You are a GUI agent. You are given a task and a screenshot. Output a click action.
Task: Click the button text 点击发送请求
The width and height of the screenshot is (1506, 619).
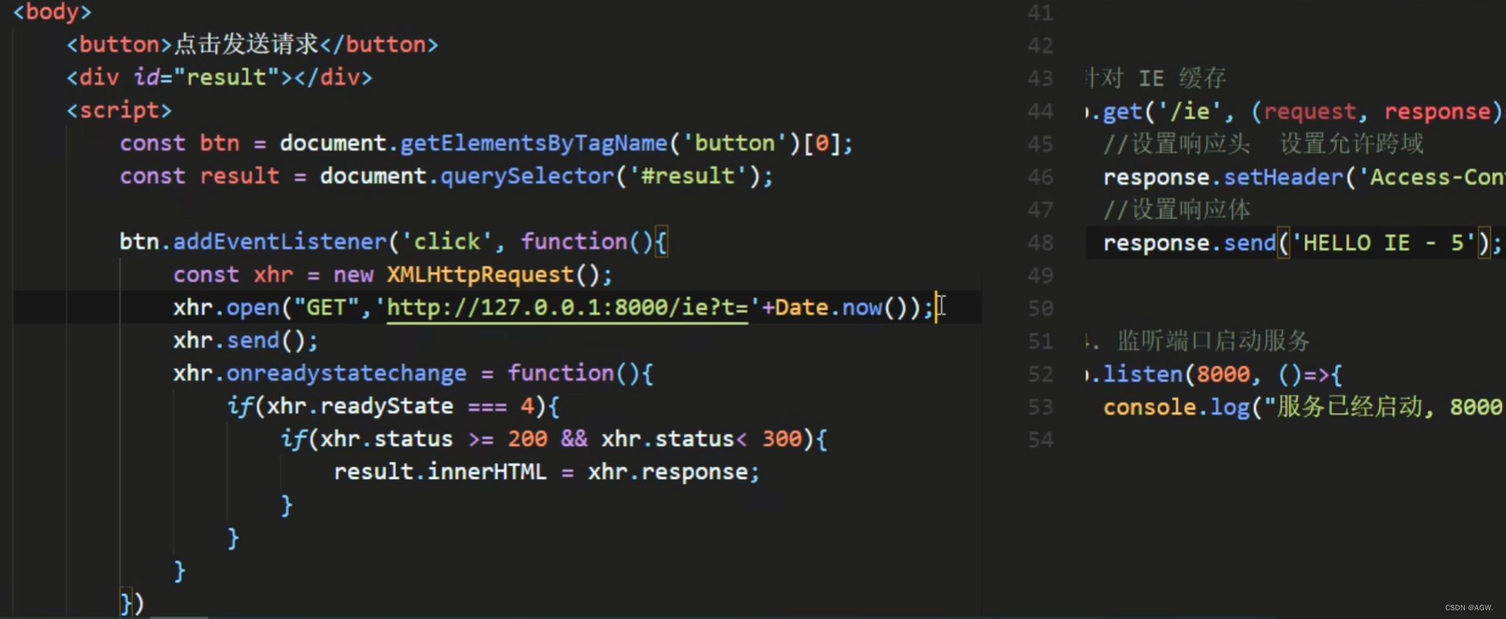click(246, 44)
